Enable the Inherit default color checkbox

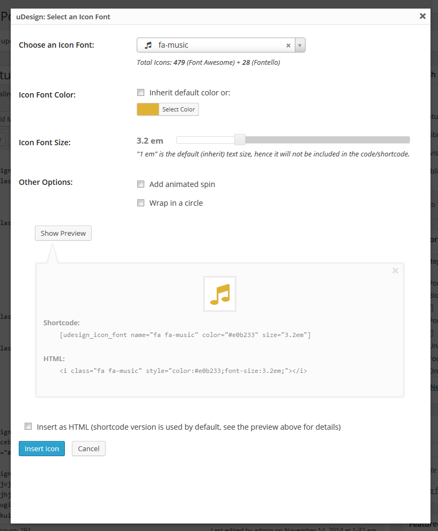[x=140, y=92]
